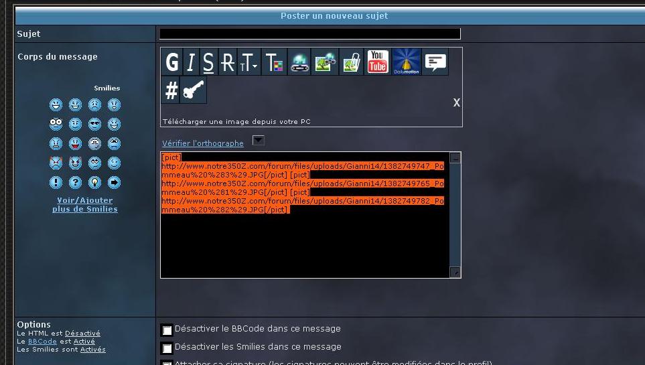Open Voir/Ajouter plus de Smilies link

85,205
